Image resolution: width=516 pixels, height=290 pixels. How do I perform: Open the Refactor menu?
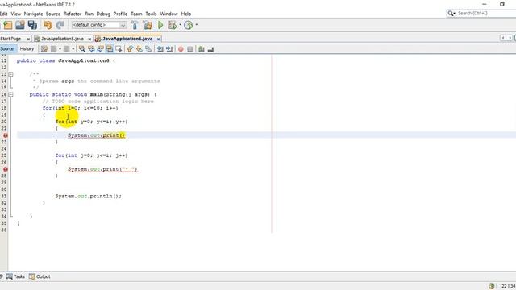tap(73, 14)
